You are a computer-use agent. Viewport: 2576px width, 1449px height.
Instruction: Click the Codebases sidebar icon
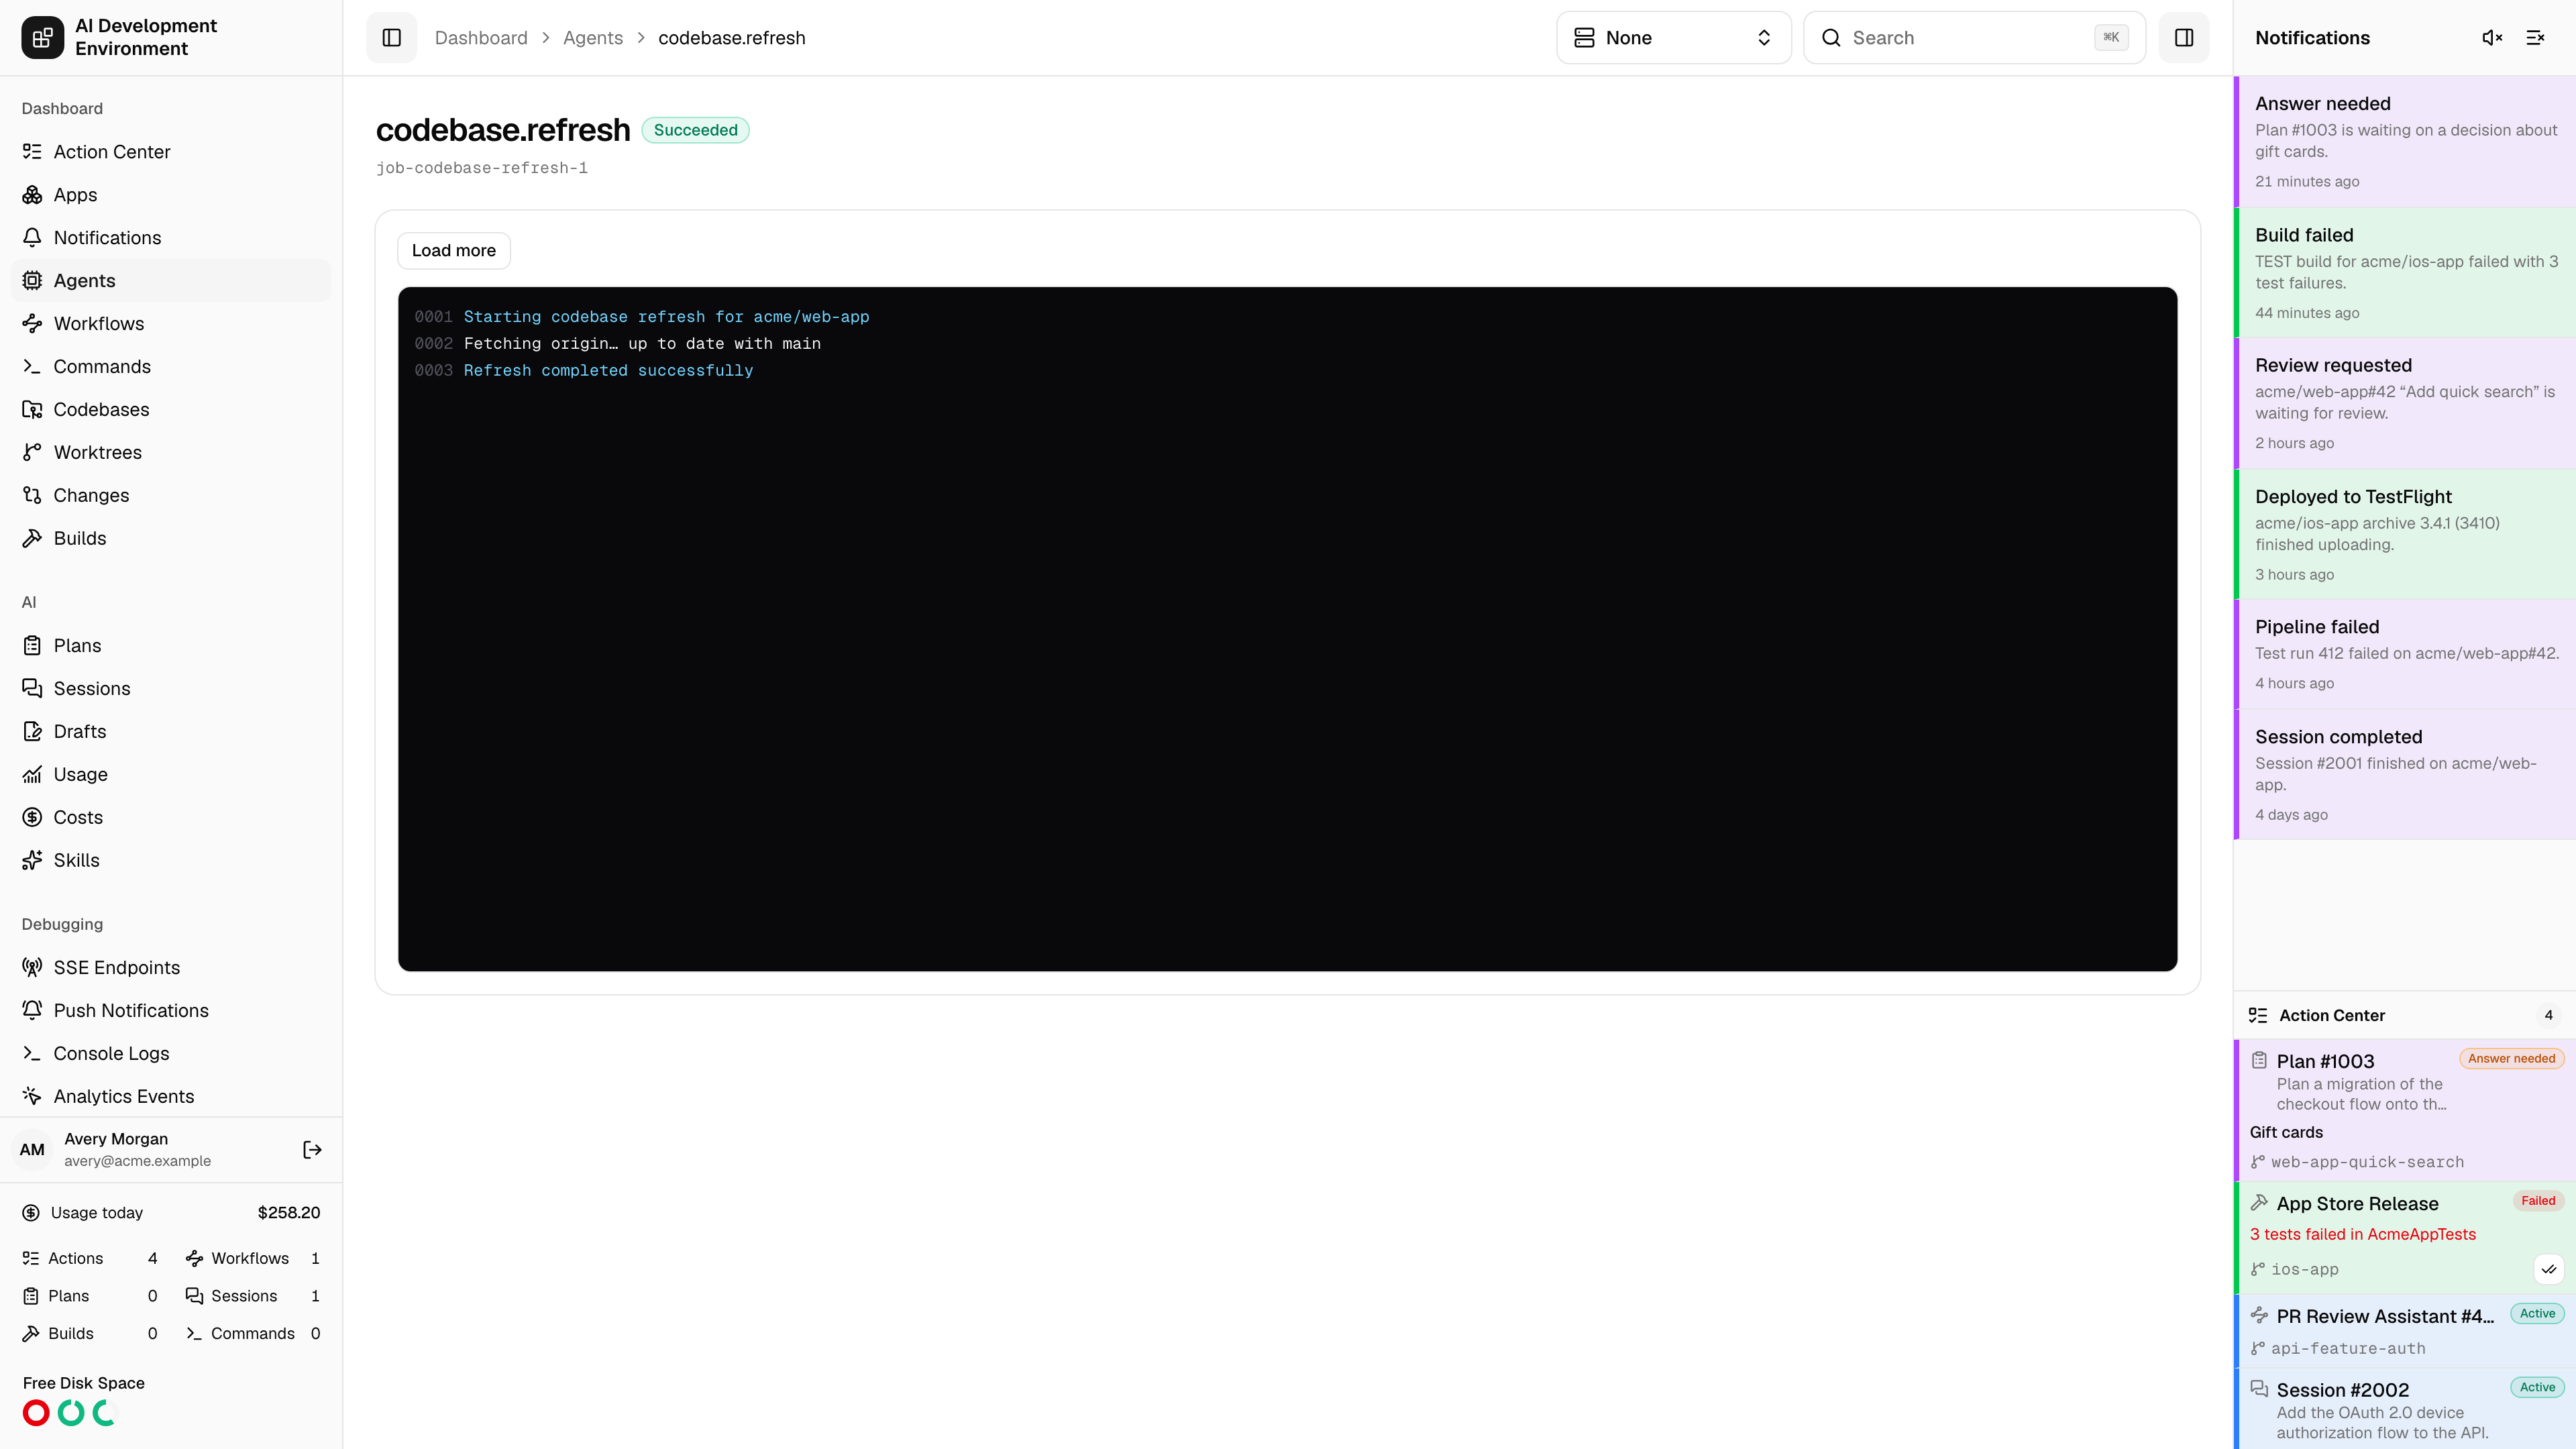click(x=32, y=410)
